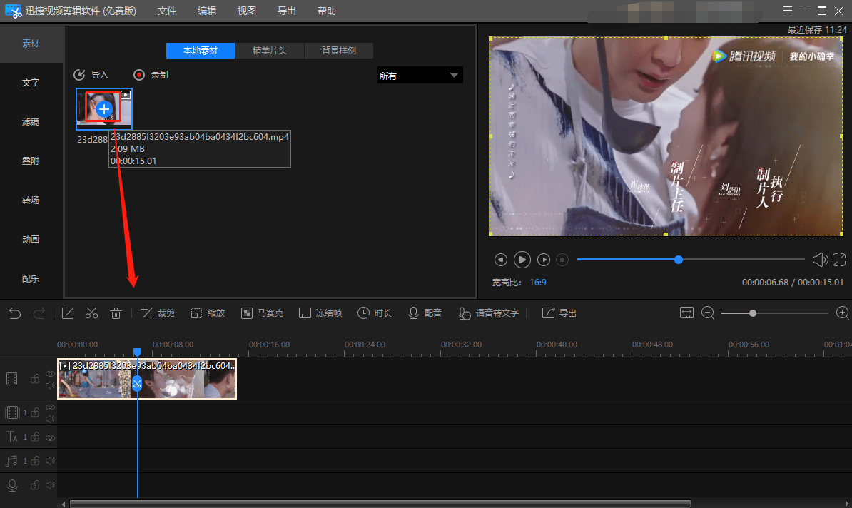
Task: Open the 马赛克 mosaic tool
Action: coord(262,313)
